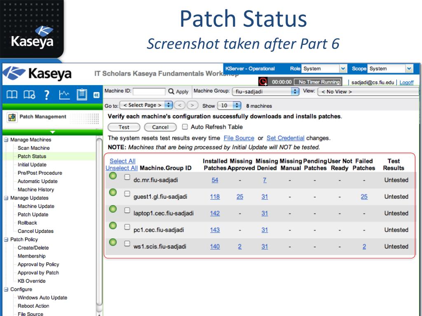Open the question mark help icon
The height and width of the screenshot is (316, 422).
tap(47, 95)
